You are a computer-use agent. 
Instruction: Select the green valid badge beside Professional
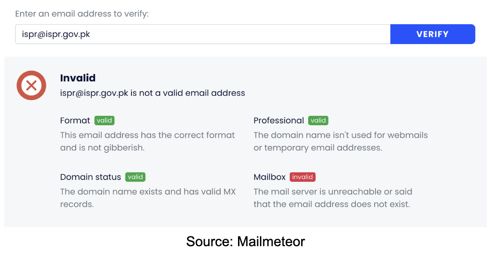click(318, 121)
